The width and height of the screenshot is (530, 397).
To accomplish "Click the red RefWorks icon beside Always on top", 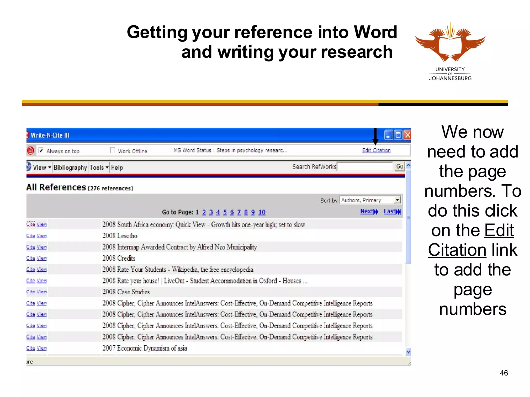I will pos(30,151).
